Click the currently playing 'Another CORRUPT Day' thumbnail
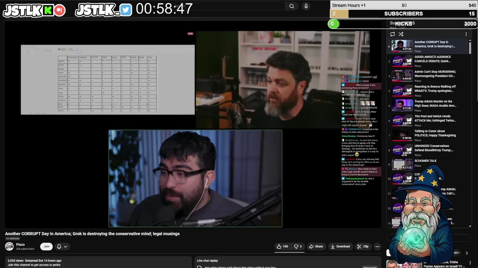The image size is (478, 268). (402, 46)
